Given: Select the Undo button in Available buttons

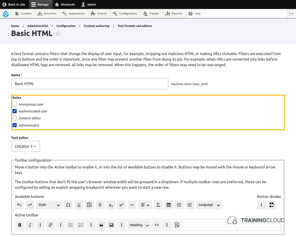Looking at the screenshot, I should tap(19, 205).
